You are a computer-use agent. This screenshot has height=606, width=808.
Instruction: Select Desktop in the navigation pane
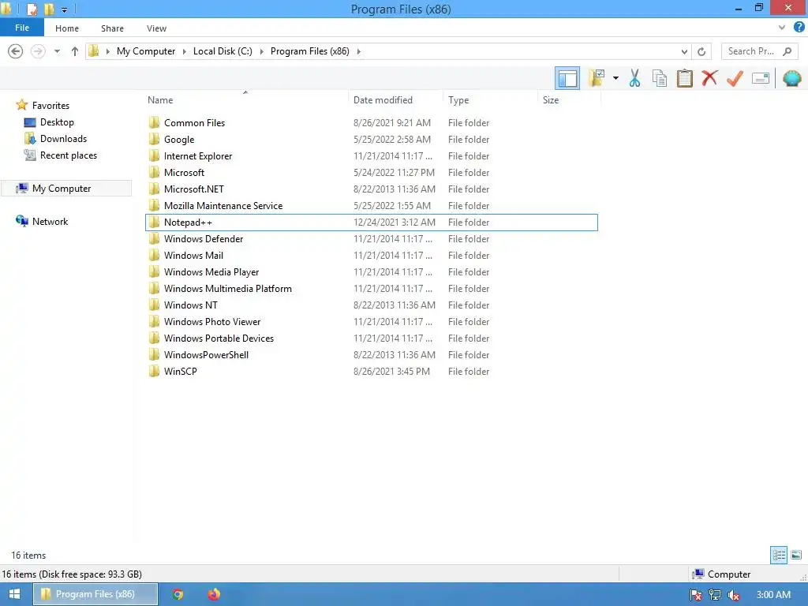pyautogui.click(x=57, y=122)
